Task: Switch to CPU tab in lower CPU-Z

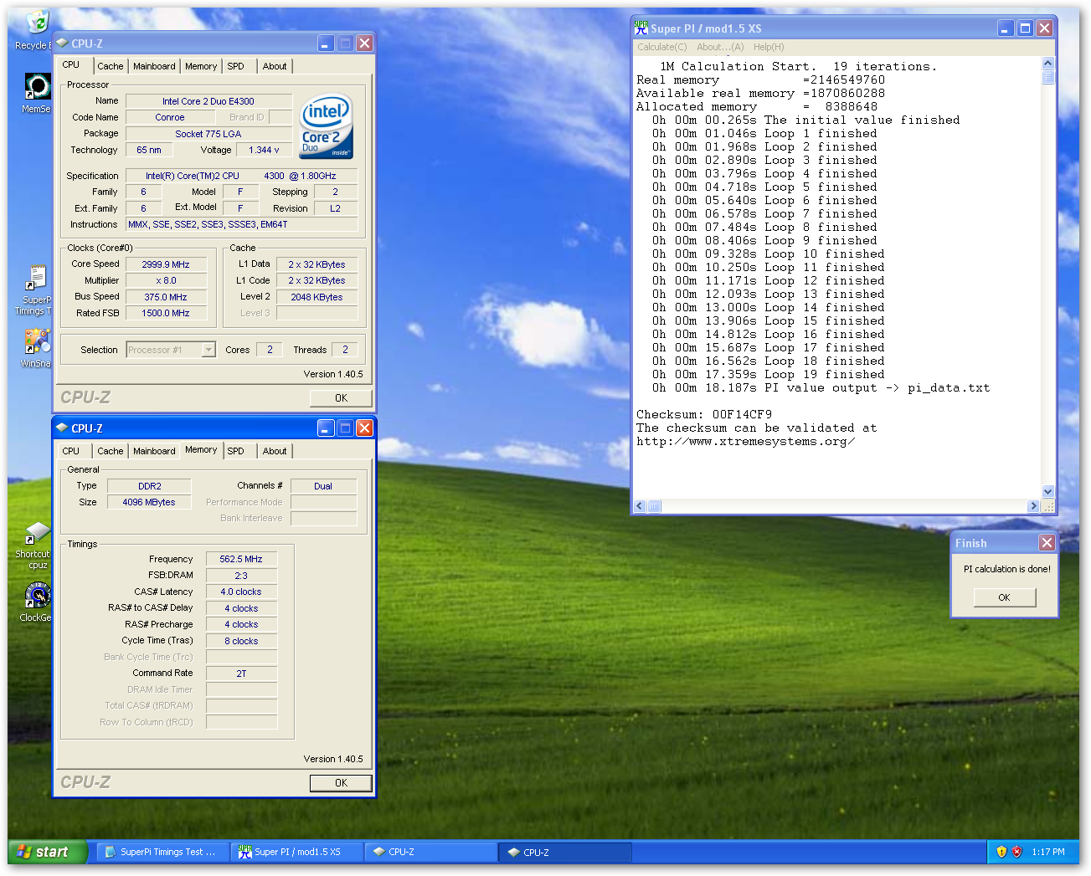Action: point(71,451)
